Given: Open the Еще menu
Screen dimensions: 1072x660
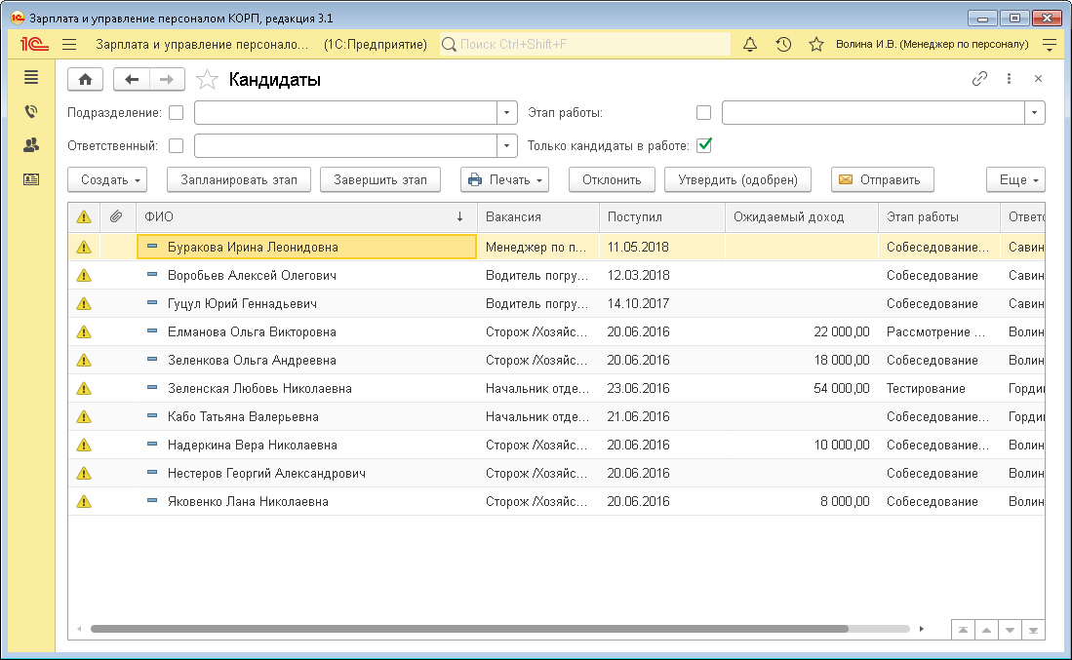Looking at the screenshot, I should click(1015, 179).
